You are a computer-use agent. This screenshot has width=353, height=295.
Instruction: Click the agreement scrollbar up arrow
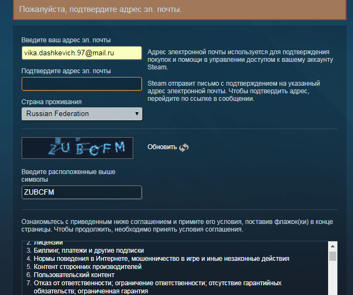point(332,246)
